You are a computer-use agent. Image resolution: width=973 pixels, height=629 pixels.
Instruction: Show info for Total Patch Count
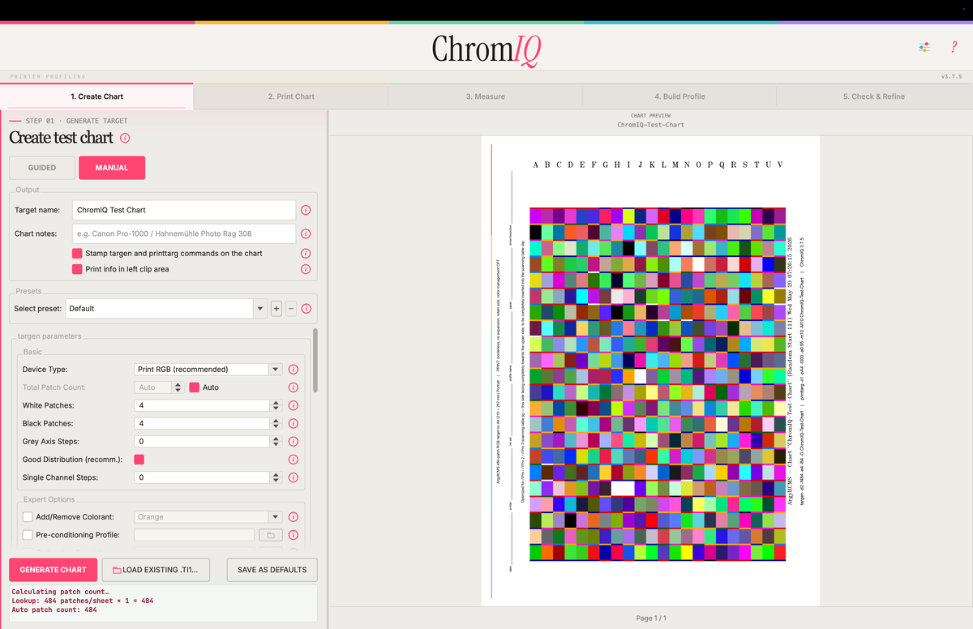[x=294, y=387]
